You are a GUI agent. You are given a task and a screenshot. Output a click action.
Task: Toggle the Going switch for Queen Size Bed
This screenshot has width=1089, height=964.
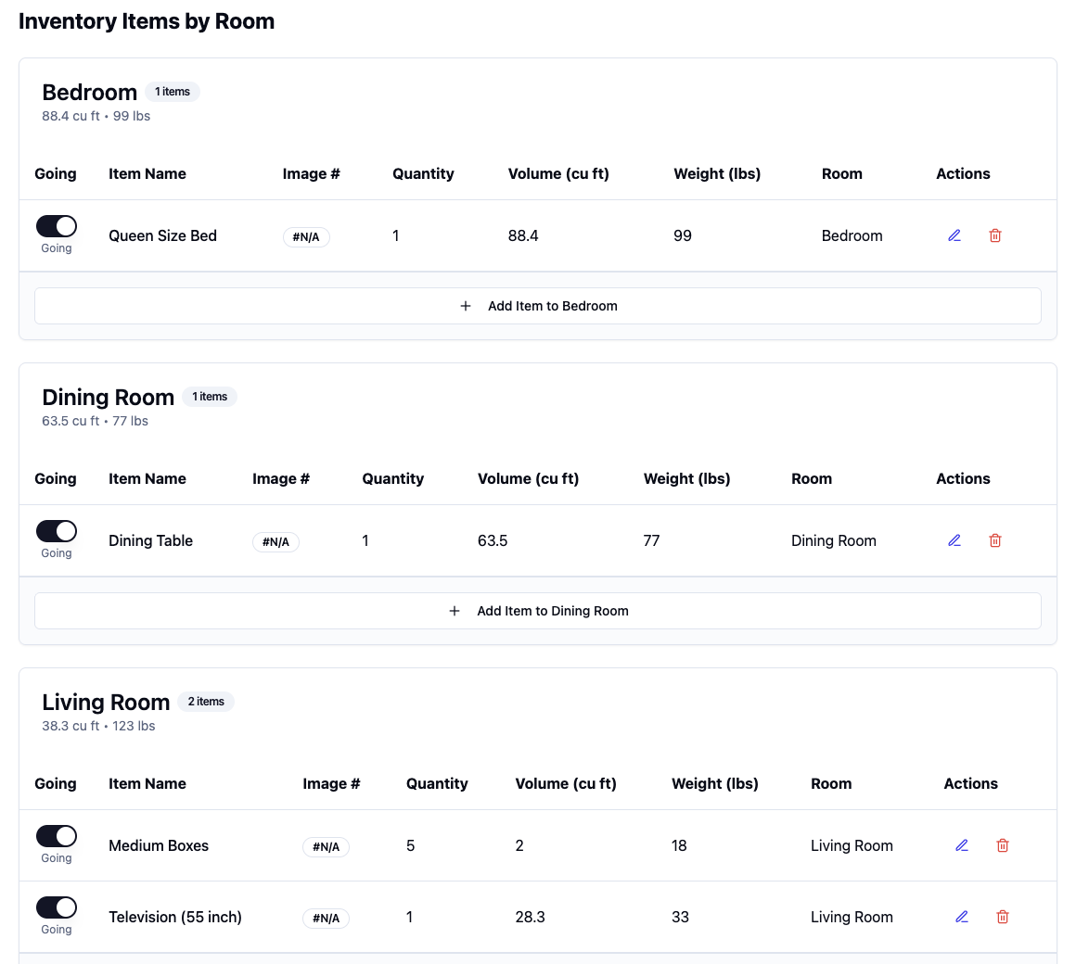pyautogui.click(x=57, y=225)
